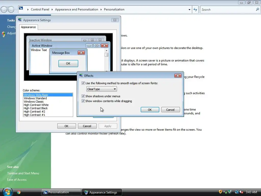Click the refresh arrows beside address bar
Screen dimensions: 261x196
point(195,10)
